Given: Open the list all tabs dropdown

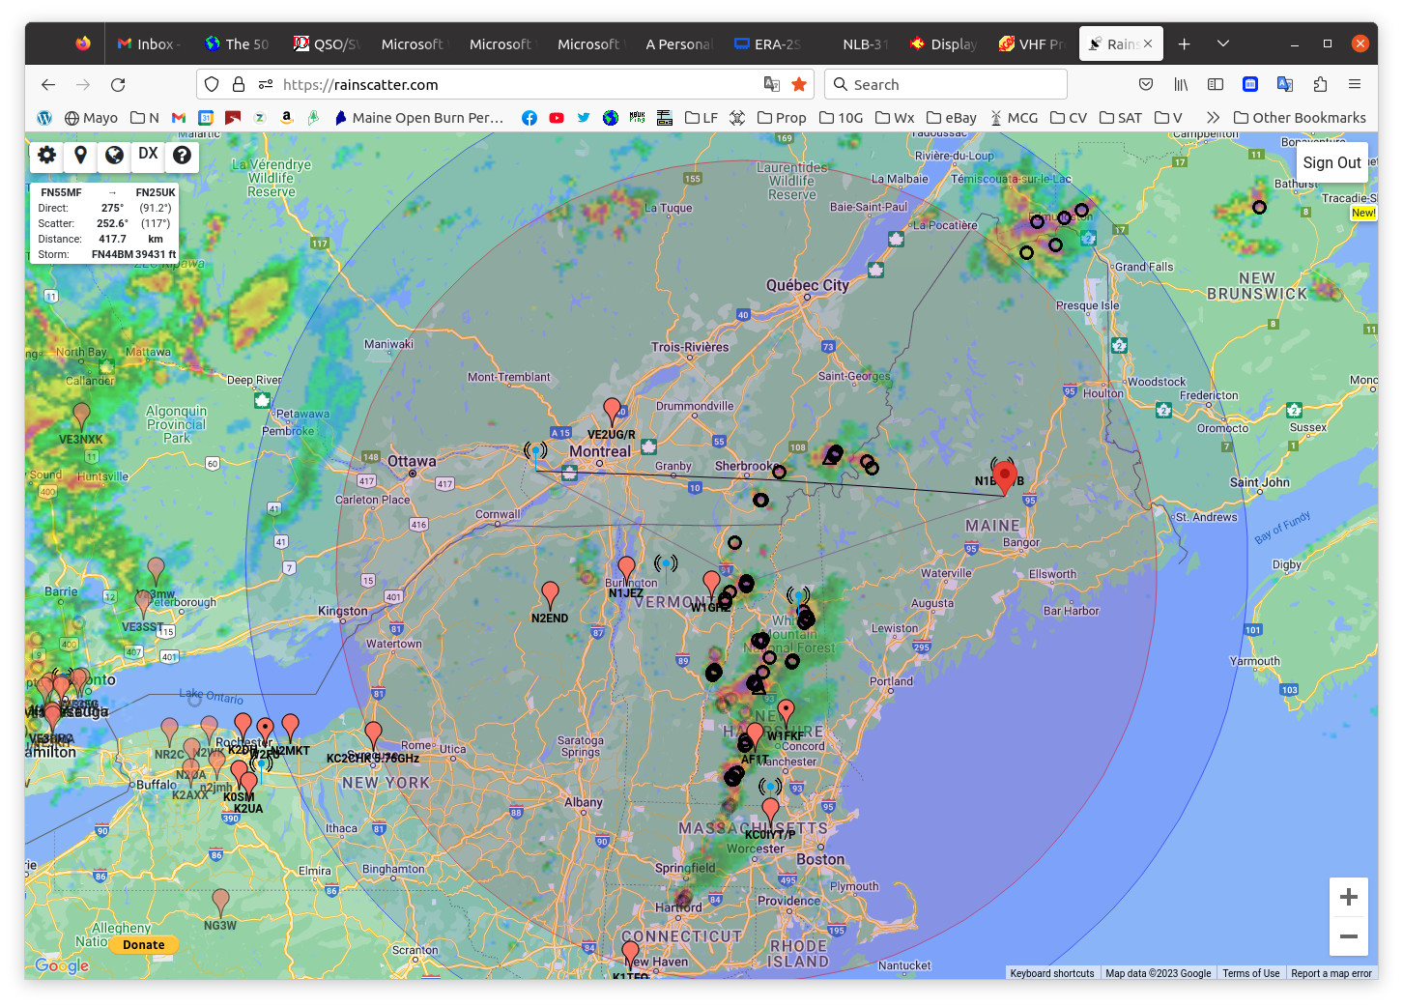Looking at the screenshot, I should [1222, 43].
